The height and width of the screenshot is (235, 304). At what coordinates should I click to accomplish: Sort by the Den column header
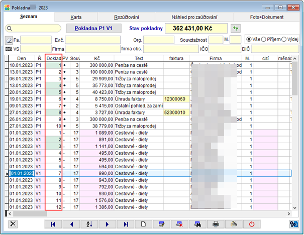(x=22, y=59)
